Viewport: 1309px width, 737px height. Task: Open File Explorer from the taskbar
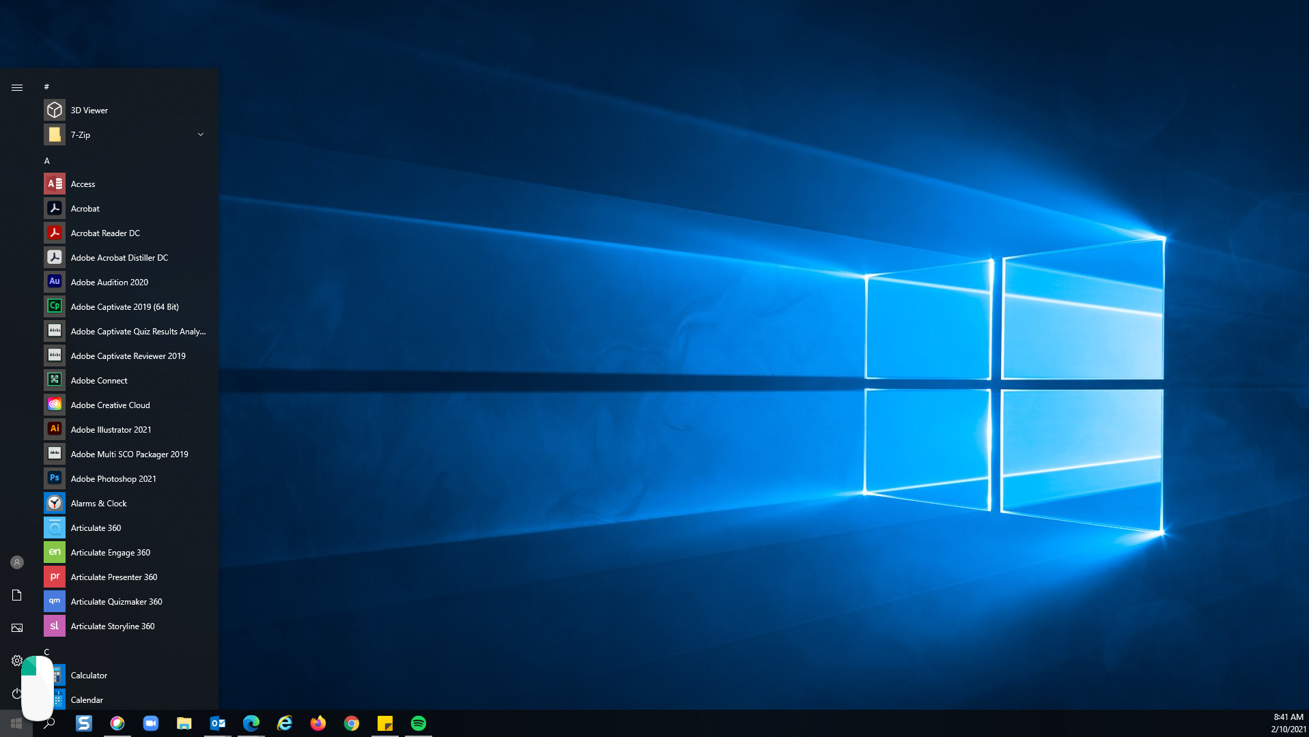click(x=184, y=724)
